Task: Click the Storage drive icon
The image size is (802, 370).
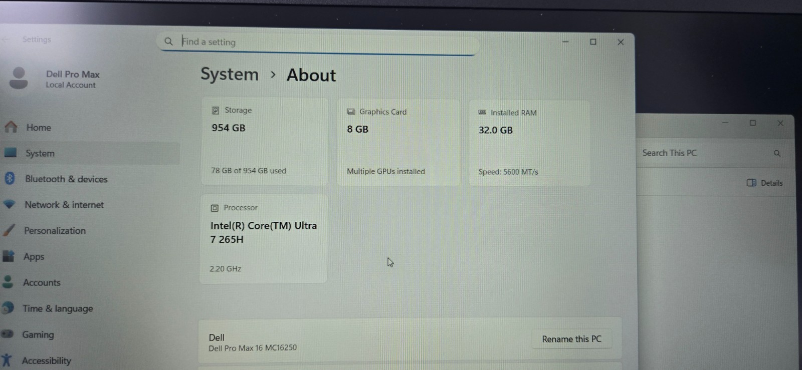Action: [x=216, y=110]
